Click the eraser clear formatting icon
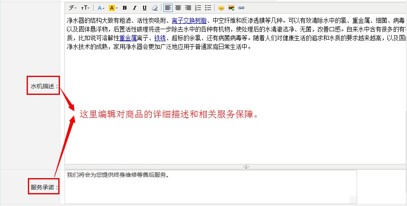407x206 pixels. click(x=155, y=8)
